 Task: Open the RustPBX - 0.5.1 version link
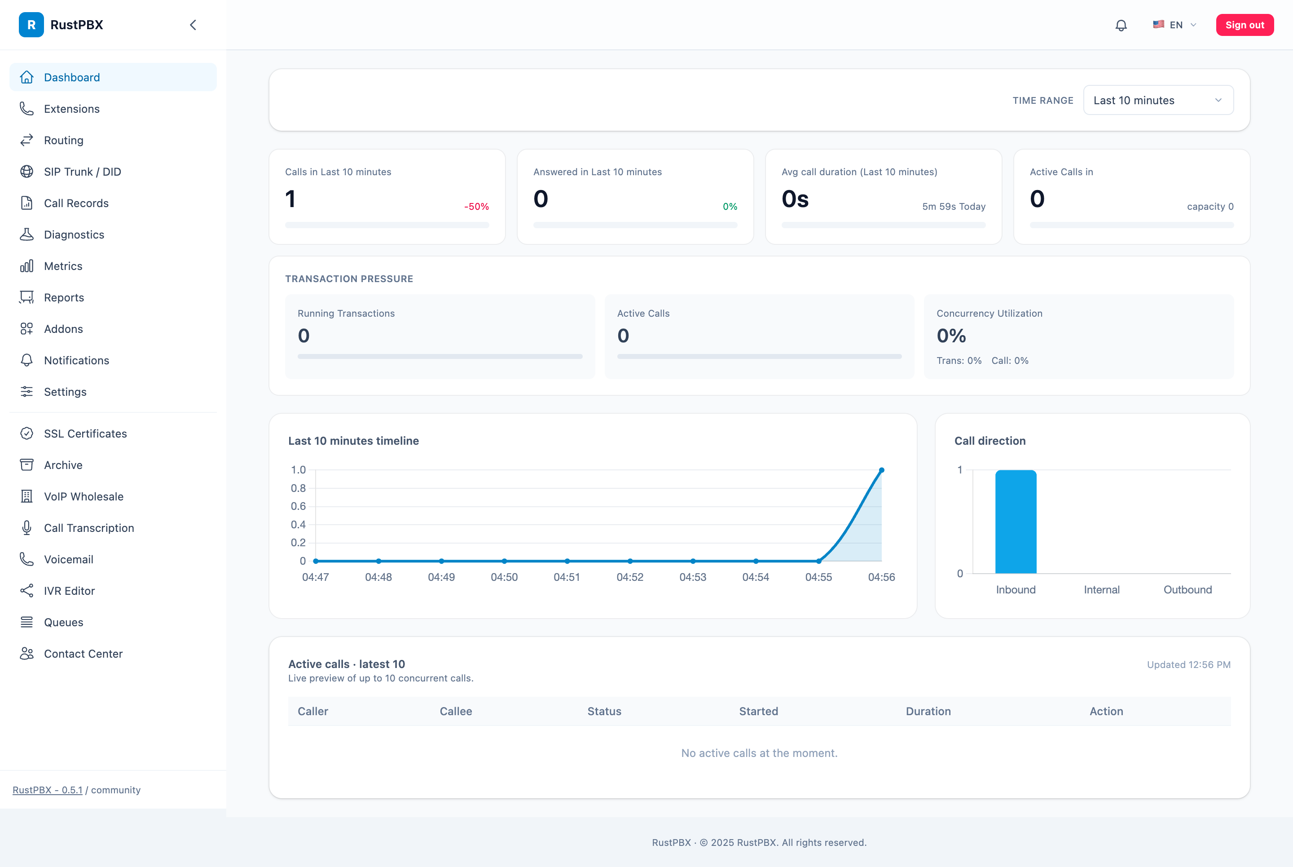point(48,790)
